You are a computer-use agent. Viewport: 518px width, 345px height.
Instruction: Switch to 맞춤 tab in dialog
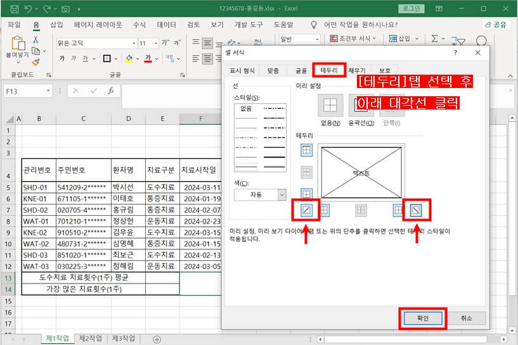[x=273, y=71]
